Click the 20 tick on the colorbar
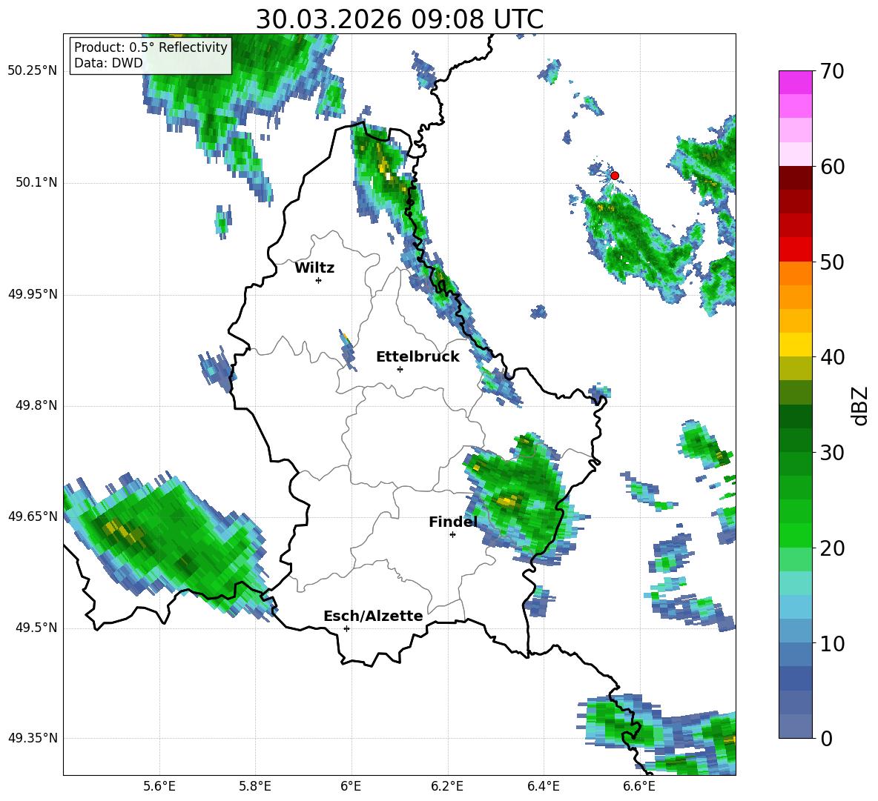Viewport: 878px width, 801px height. [x=831, y=548]
